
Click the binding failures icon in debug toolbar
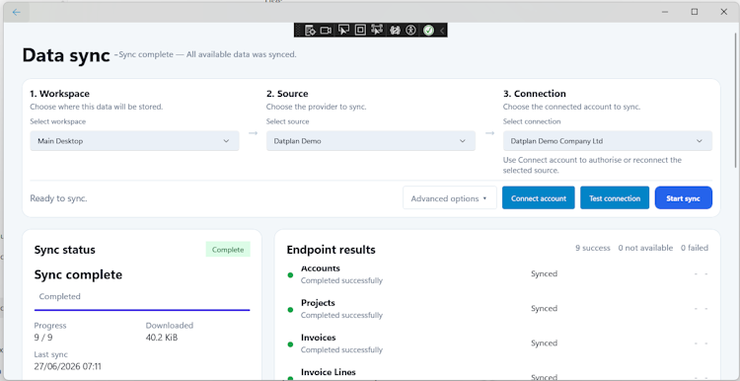(395, 31)
